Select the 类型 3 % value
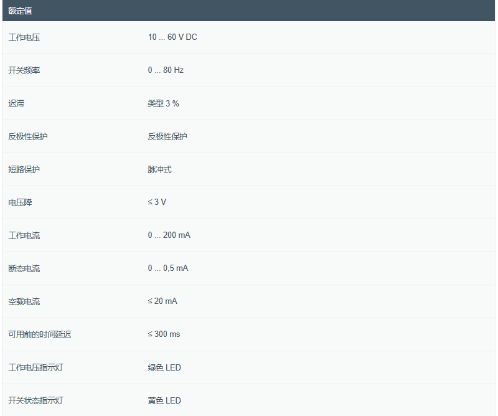The height and width of the screenshot is (416, 498). pyautogui.click(x=163, y=103)
